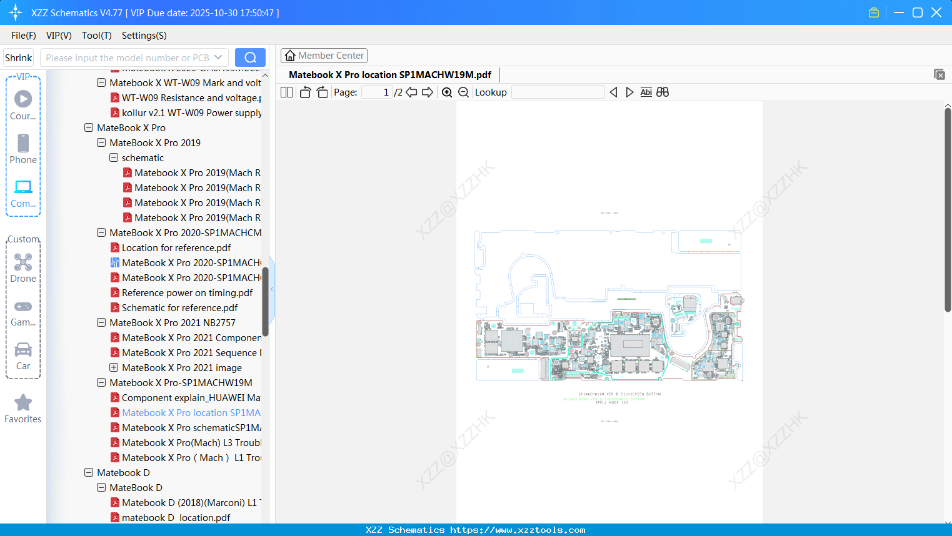Open MateBook X Pro 2021 Component file
Screen dimensions: 952x536
186,337
